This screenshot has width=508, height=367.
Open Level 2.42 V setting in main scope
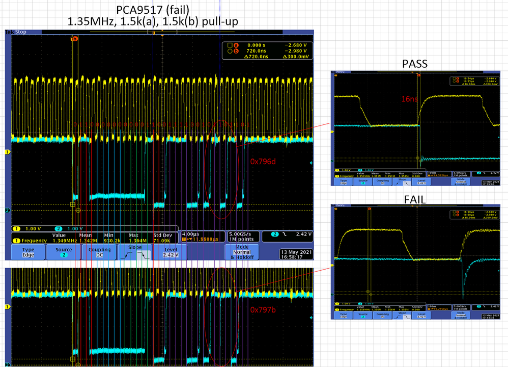(x=171, y=252)
